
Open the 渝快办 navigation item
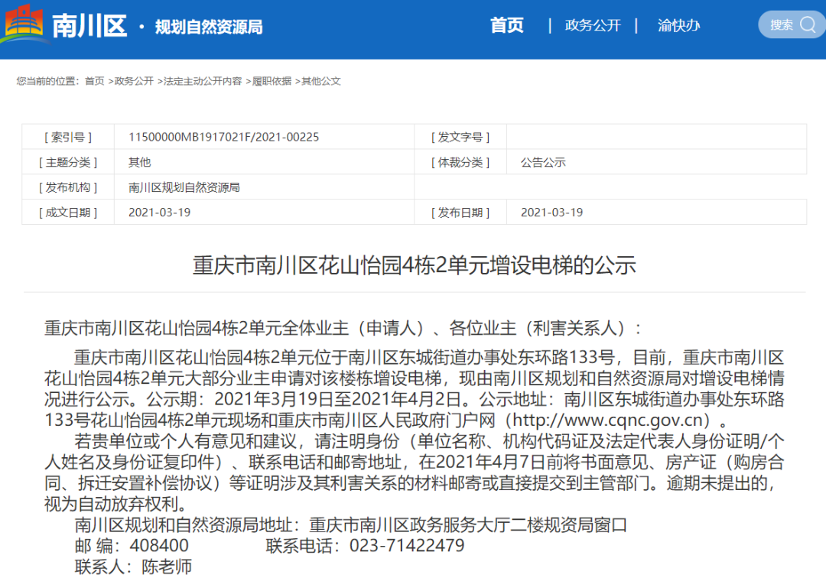pyautogui.click(x=678, y=25)
